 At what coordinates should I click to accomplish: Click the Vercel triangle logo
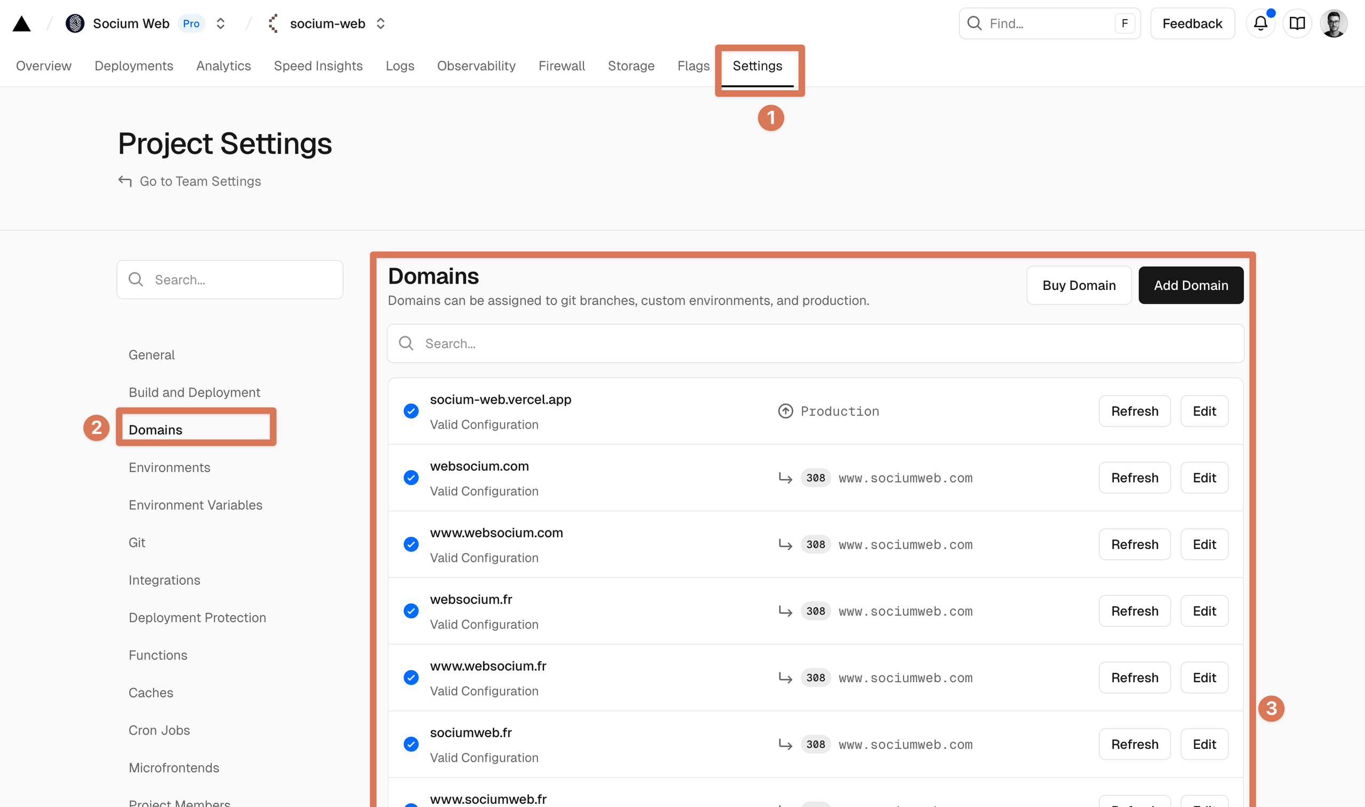(x=22, y=24)
